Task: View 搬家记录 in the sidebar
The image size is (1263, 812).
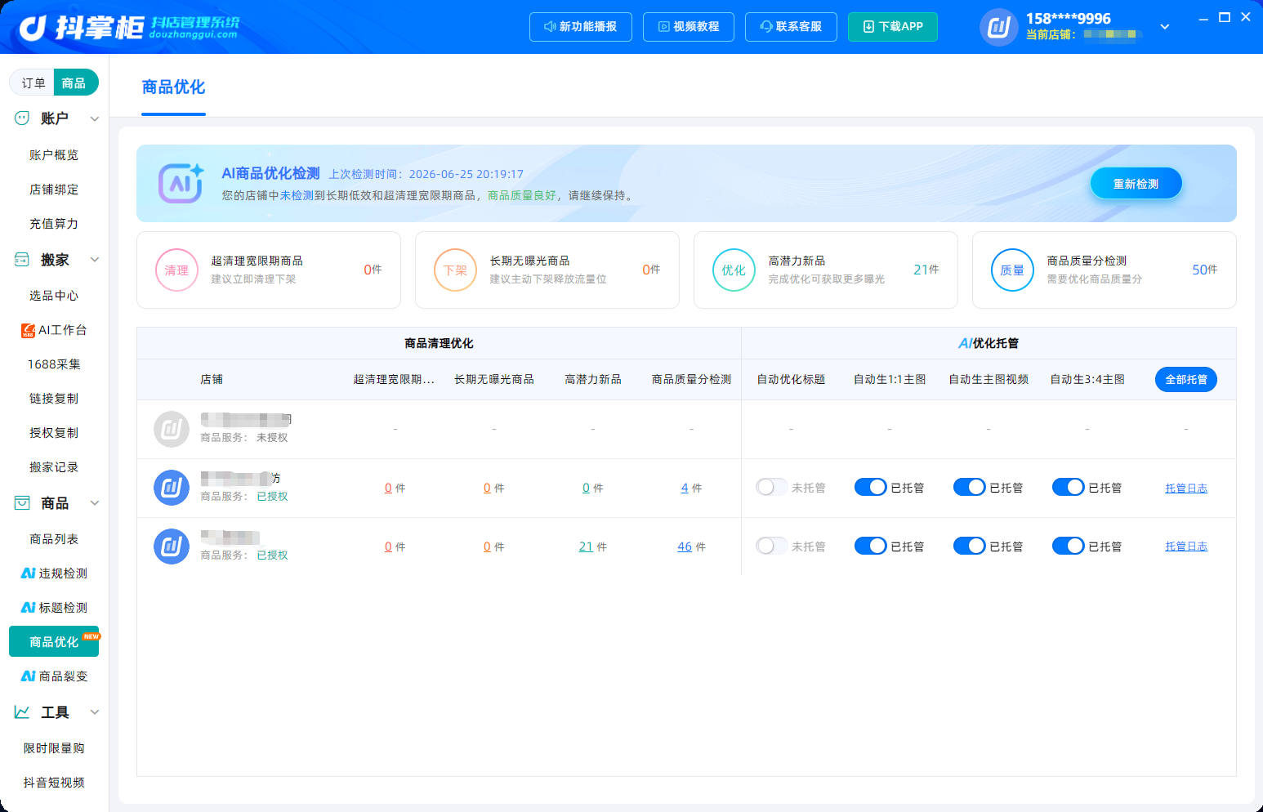Action: coord(54,467)
